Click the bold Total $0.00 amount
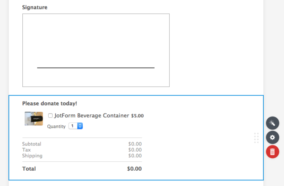284x186 pixels. tap(134, 169)
